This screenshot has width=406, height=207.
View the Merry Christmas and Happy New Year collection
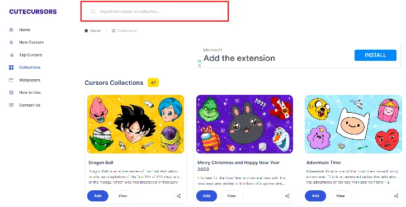(232, 196)
